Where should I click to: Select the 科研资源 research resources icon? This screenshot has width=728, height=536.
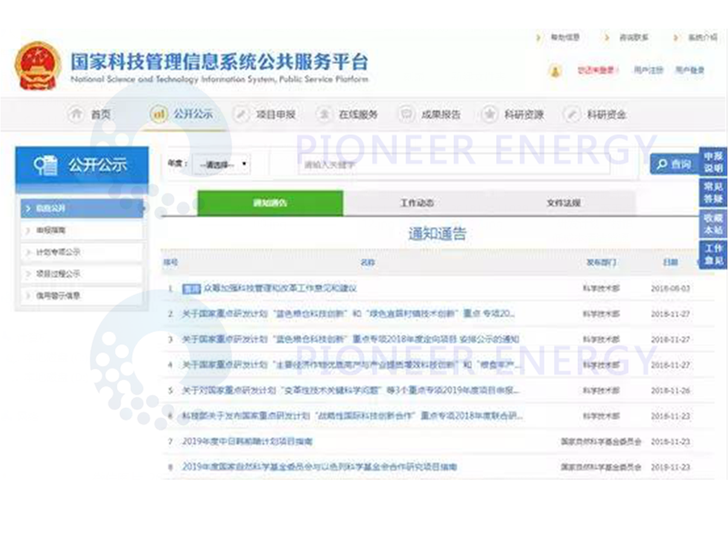pyautogui.click(x=489, y=115)
